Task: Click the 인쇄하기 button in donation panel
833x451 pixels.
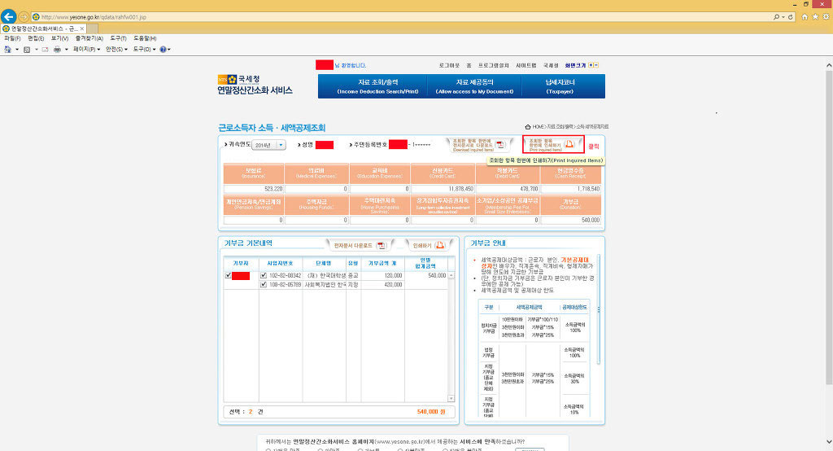Action: (429, 245)
